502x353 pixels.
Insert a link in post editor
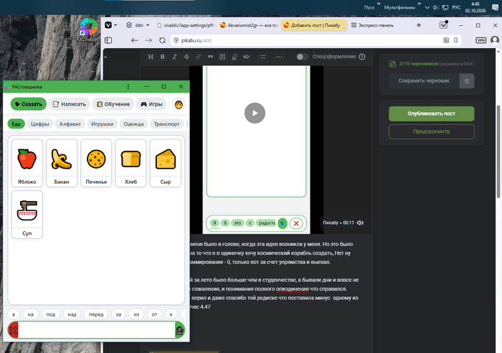click(199, 57)
